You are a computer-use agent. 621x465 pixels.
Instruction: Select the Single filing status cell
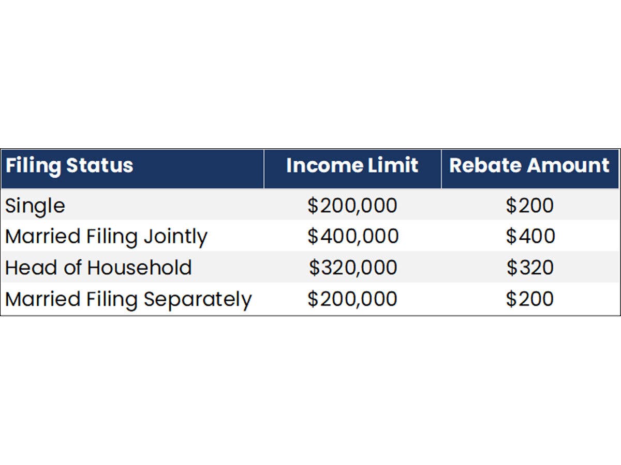point(35,206)
